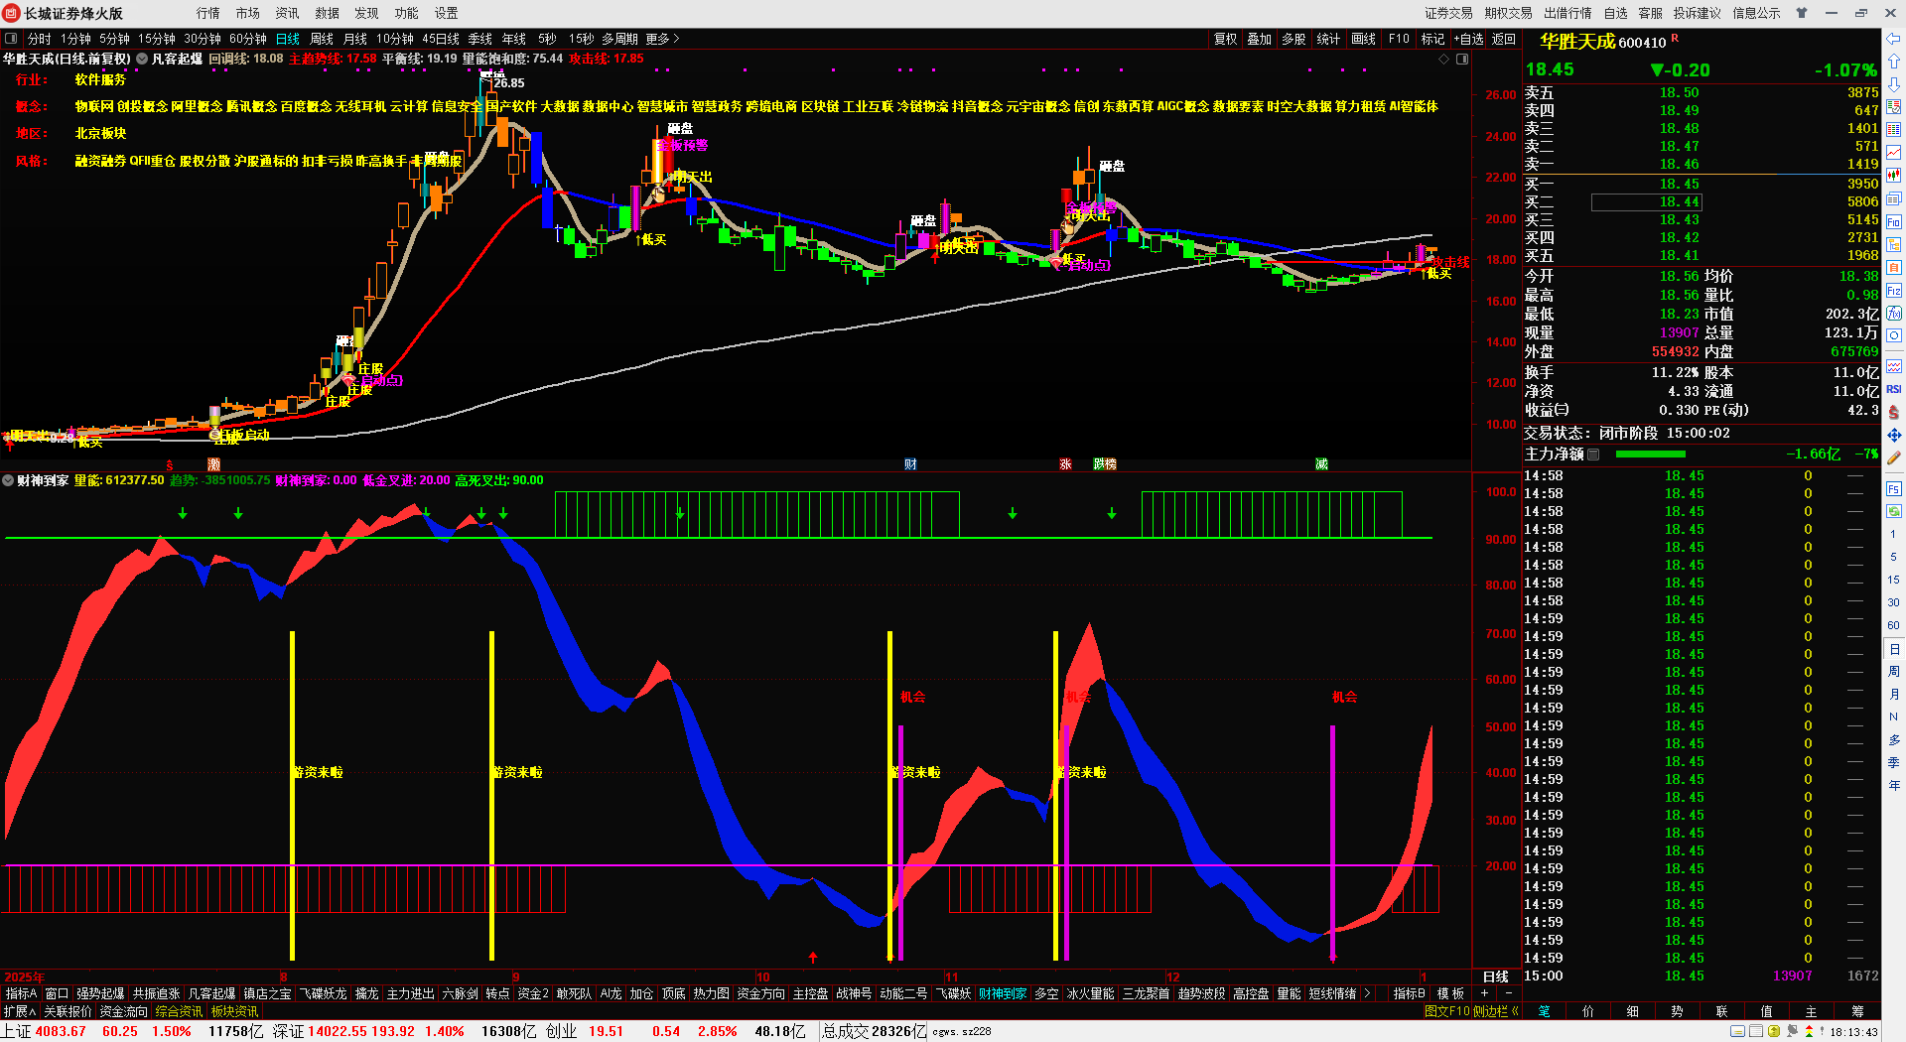Click the 证券交易 link
This screenshot has height=1042, width=1906.
pos(1449,13)
